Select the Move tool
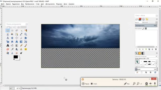Viewport: 161px width, 90px height. coord(12,38)
